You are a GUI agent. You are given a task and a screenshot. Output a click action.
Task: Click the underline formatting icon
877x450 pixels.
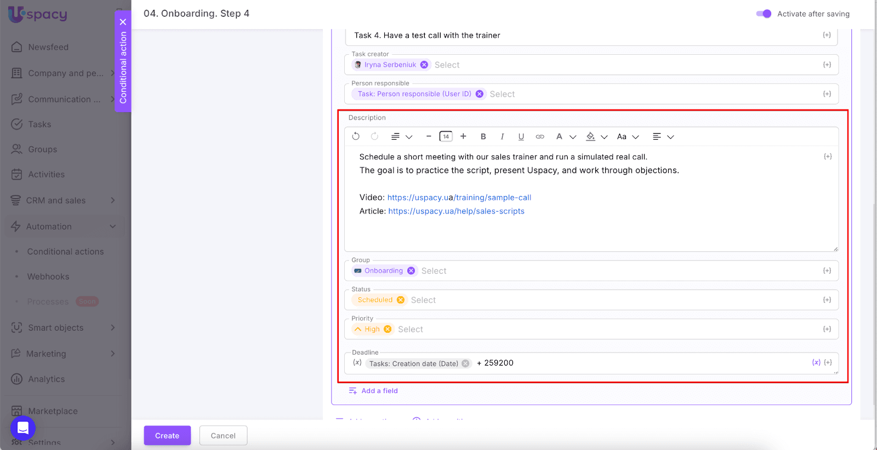(521, 137)
